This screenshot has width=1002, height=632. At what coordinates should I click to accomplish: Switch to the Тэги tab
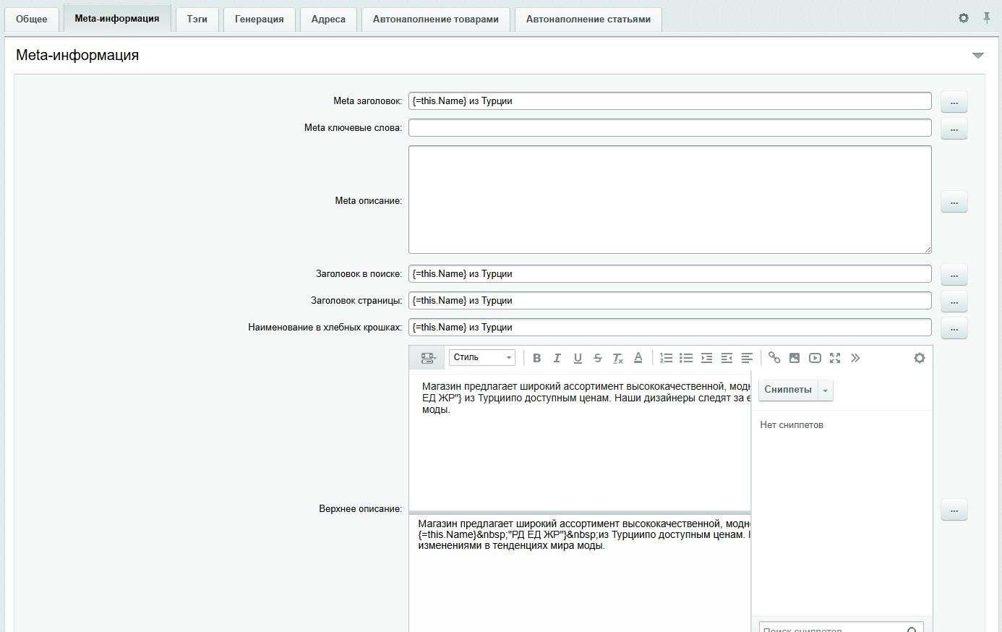[197, 20]
